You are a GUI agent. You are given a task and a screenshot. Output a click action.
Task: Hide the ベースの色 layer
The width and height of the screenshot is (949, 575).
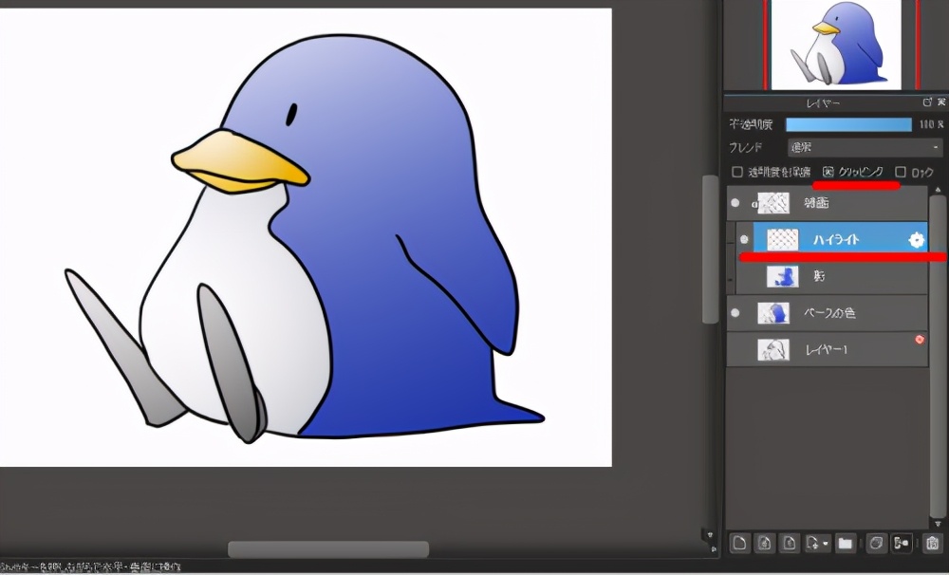coord(735,312)
